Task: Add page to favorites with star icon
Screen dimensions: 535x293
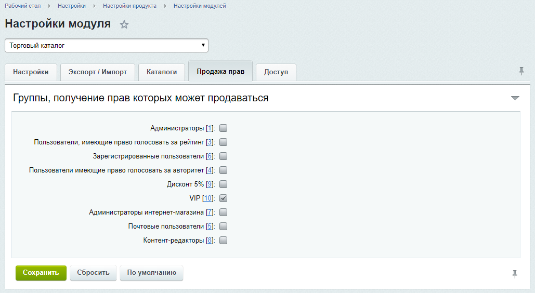Action: pos(124,24)
